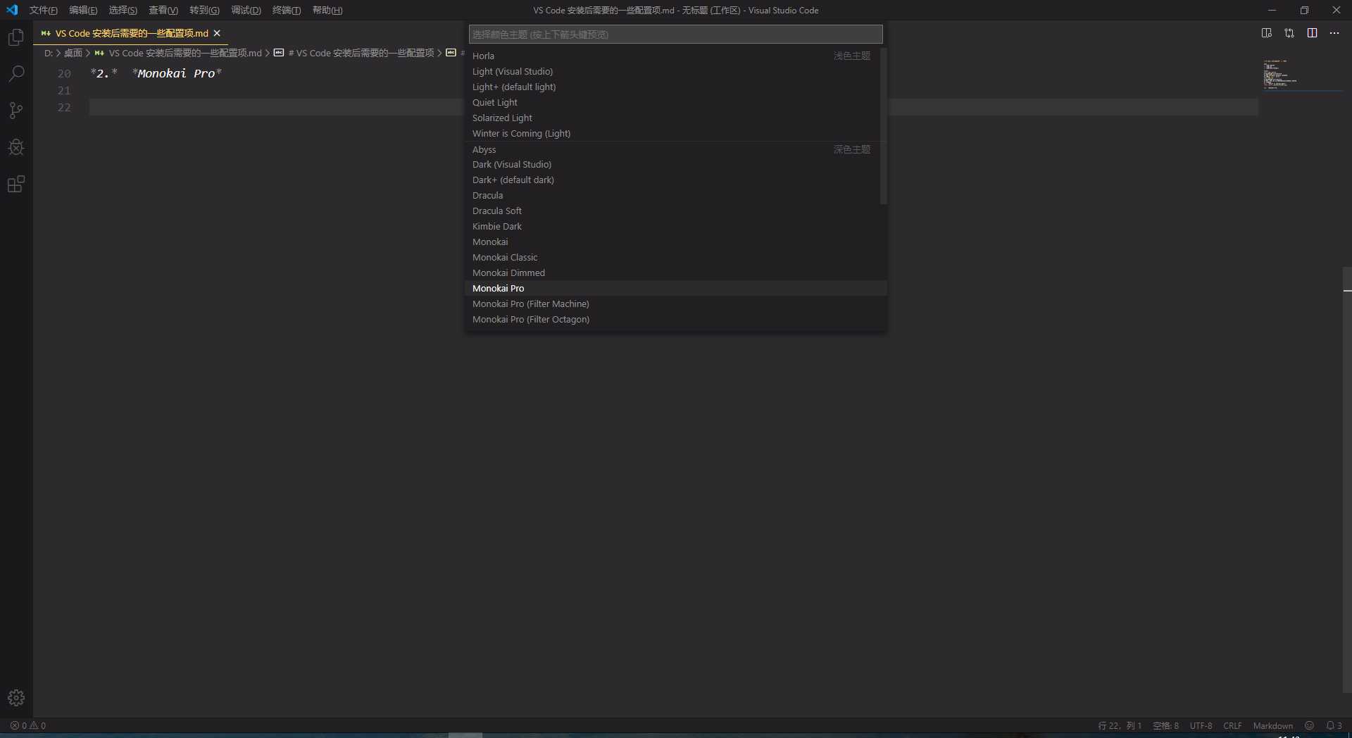Split the editor to the right
Screen dimensions: 1352x738
[1312, 33]
